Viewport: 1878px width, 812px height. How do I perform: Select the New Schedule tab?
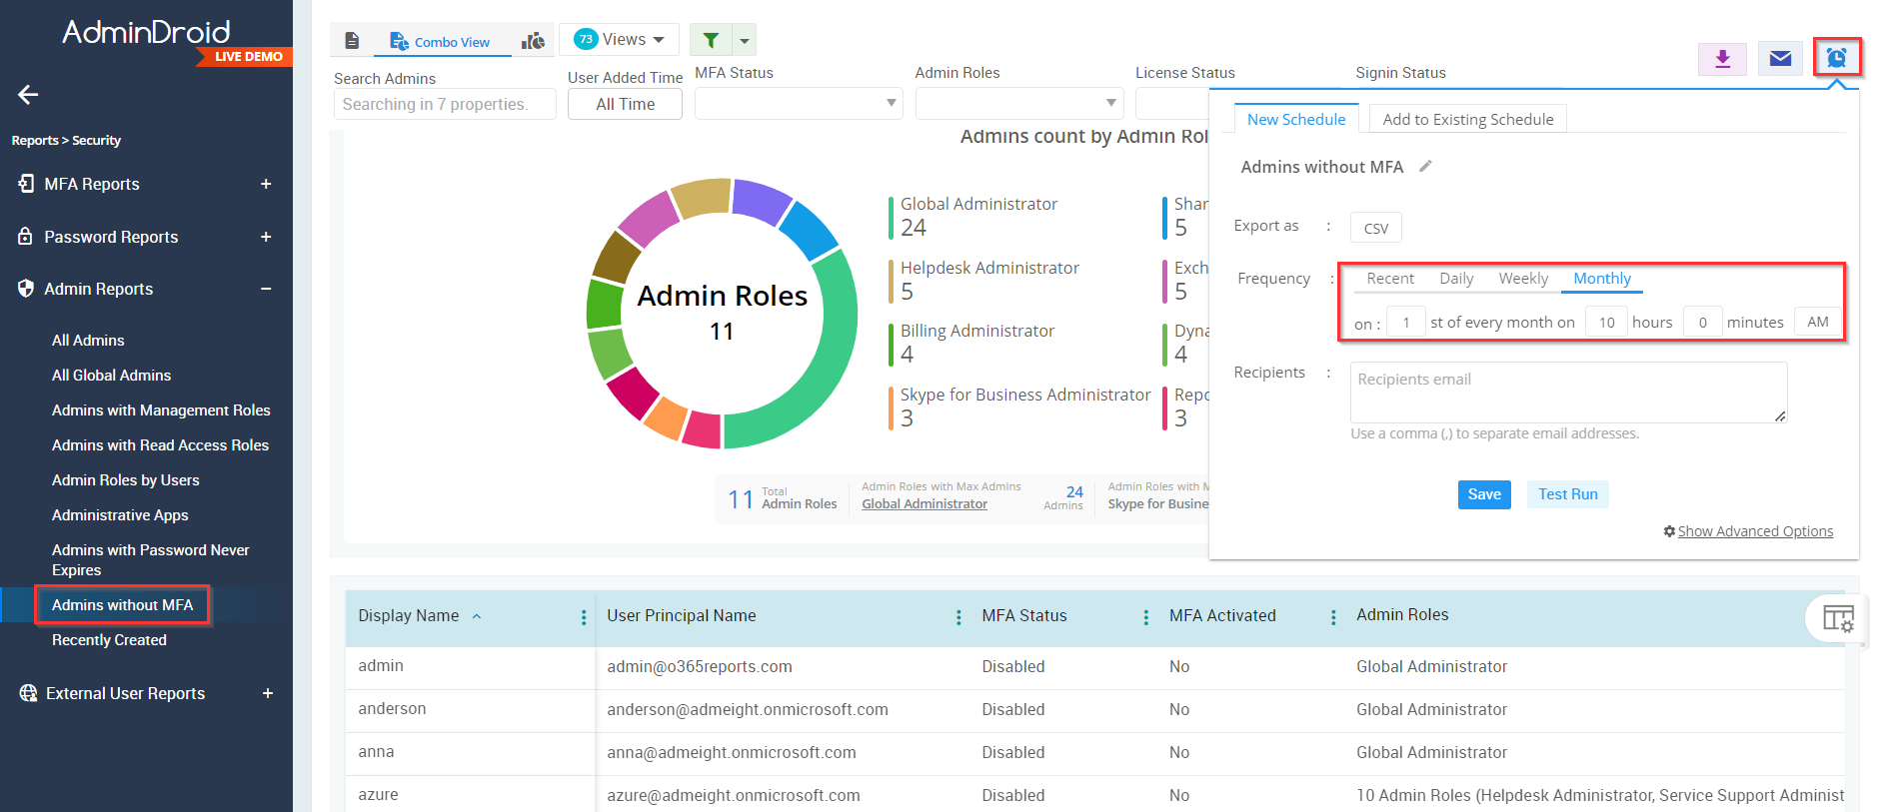[1296, 119]
